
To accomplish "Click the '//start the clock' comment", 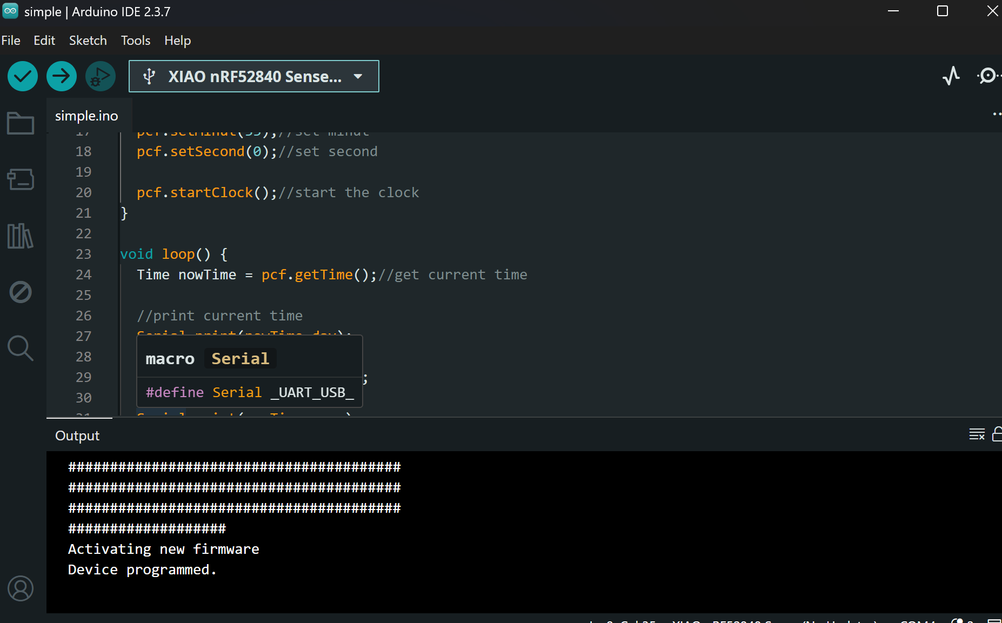I will (x=349, y=192).
